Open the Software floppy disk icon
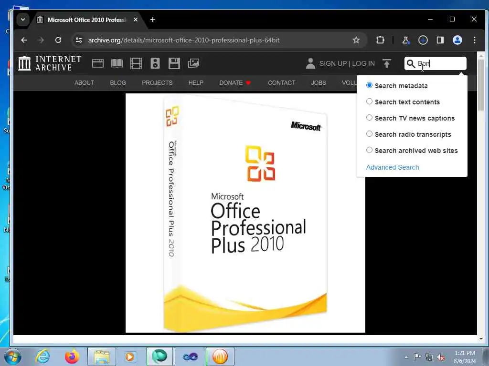The image size is (489, 366). click(174, 63)
